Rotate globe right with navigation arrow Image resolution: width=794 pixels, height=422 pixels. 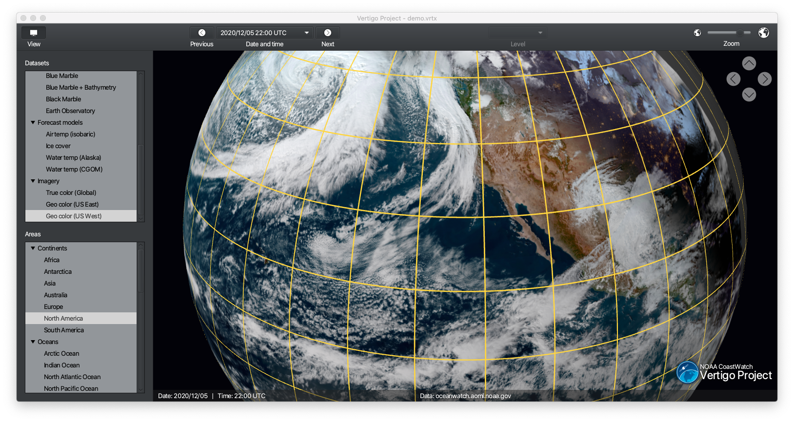(764, 79)
